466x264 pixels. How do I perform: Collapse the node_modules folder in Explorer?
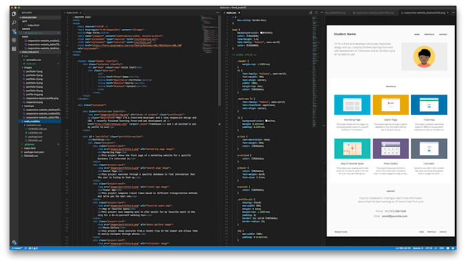40,121
